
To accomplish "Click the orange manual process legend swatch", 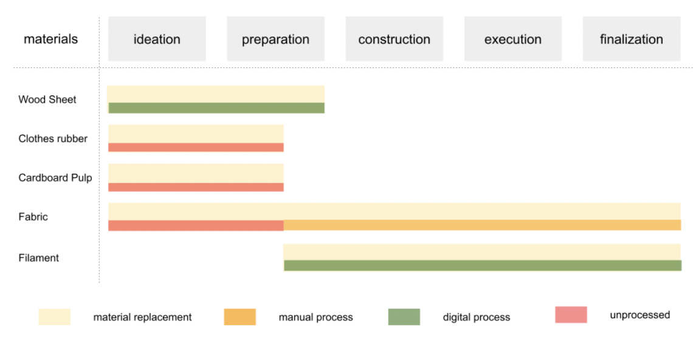I will coord(240,317).
